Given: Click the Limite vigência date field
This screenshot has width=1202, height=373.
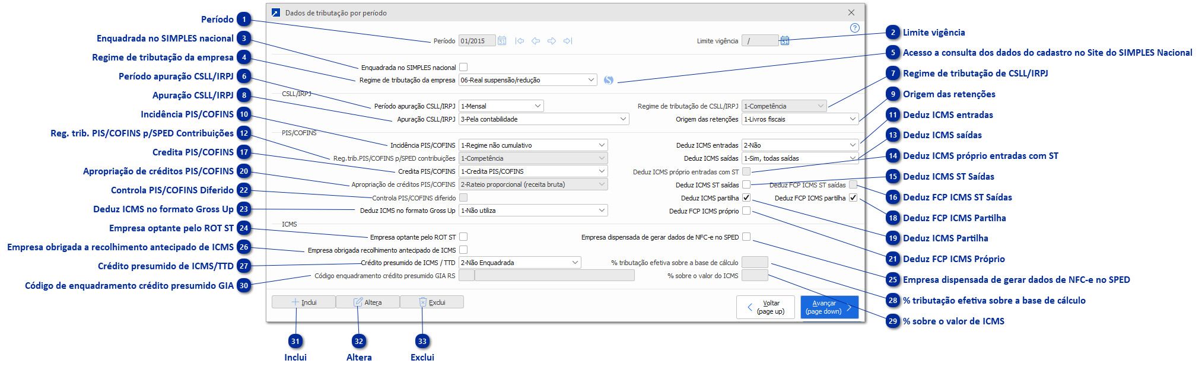Looking at the screenshot, I should click(760, 41).
